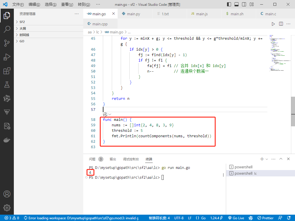Click Prettier in the status bar
The width and height of the screenshot is (295, 221).
[265, 218]
